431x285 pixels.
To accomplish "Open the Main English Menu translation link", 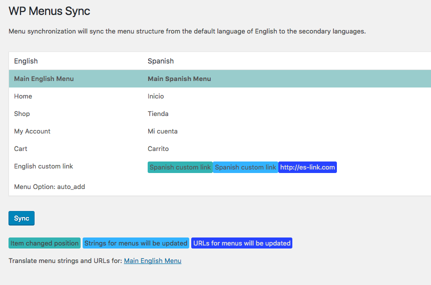I will click(152, 260).
